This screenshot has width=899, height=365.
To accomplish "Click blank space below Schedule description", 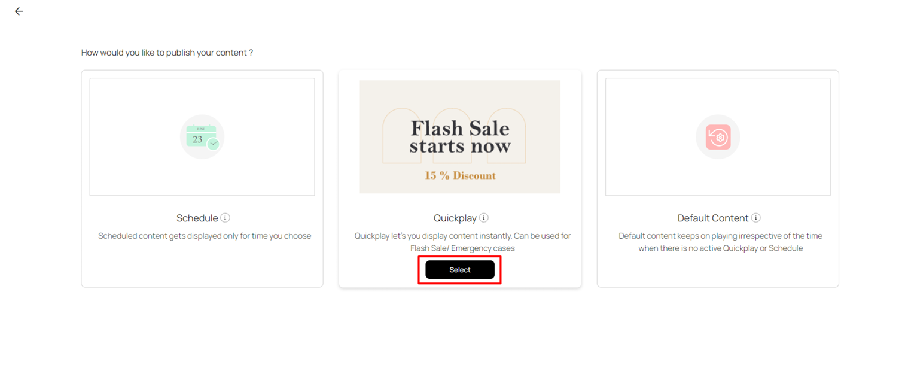I will (x=202, y=266).
